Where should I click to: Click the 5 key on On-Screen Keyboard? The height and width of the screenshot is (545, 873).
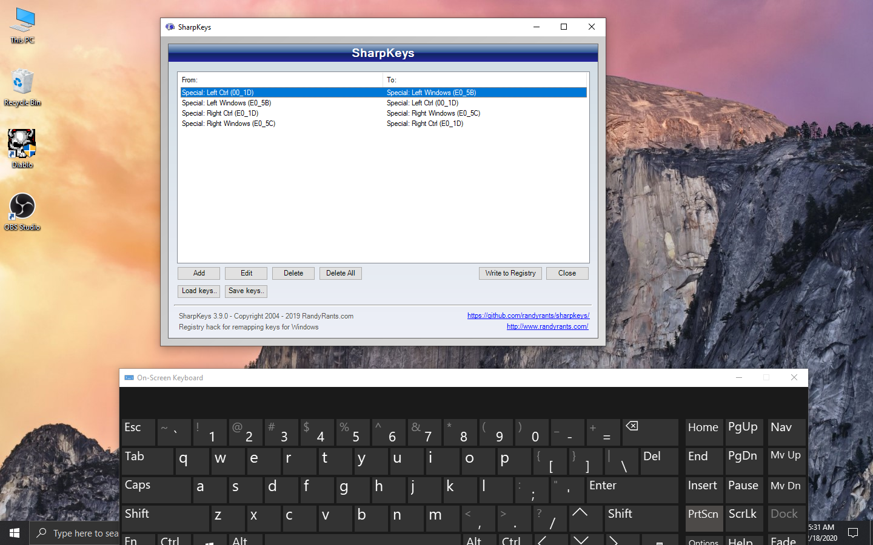[353, 432]
